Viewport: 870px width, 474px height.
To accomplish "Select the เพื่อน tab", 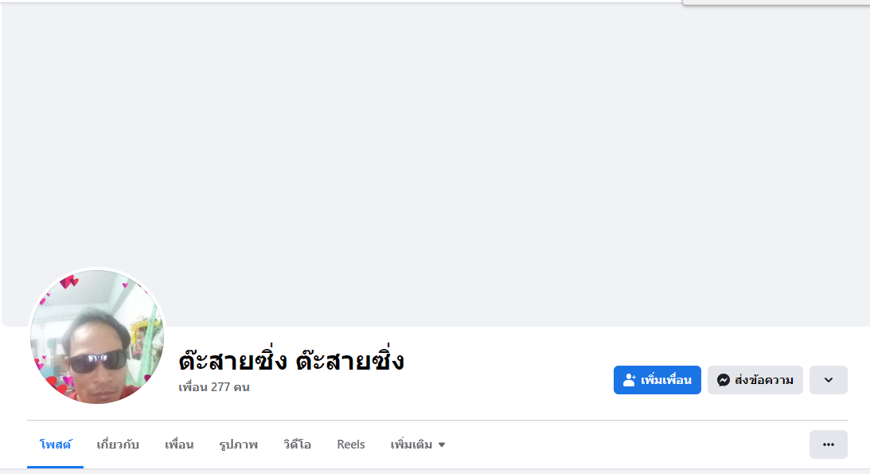I will pos(179,445).
